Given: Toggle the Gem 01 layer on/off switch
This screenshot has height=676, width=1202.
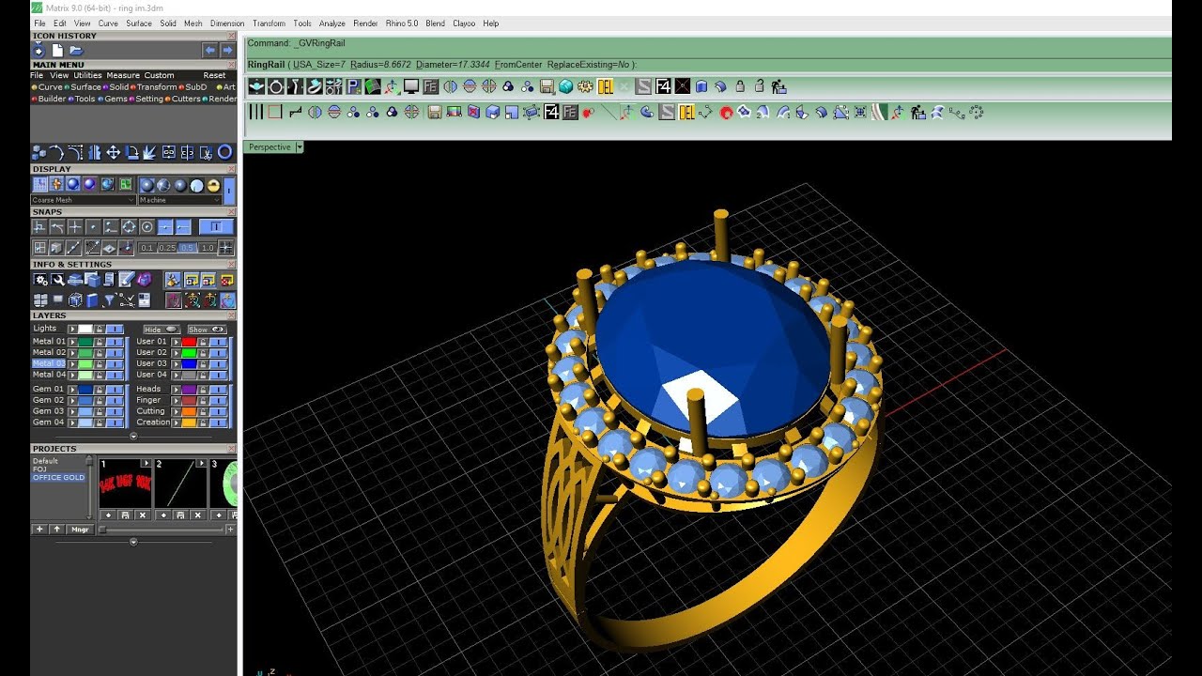Looking at the screenshot, I should [115, 389].
